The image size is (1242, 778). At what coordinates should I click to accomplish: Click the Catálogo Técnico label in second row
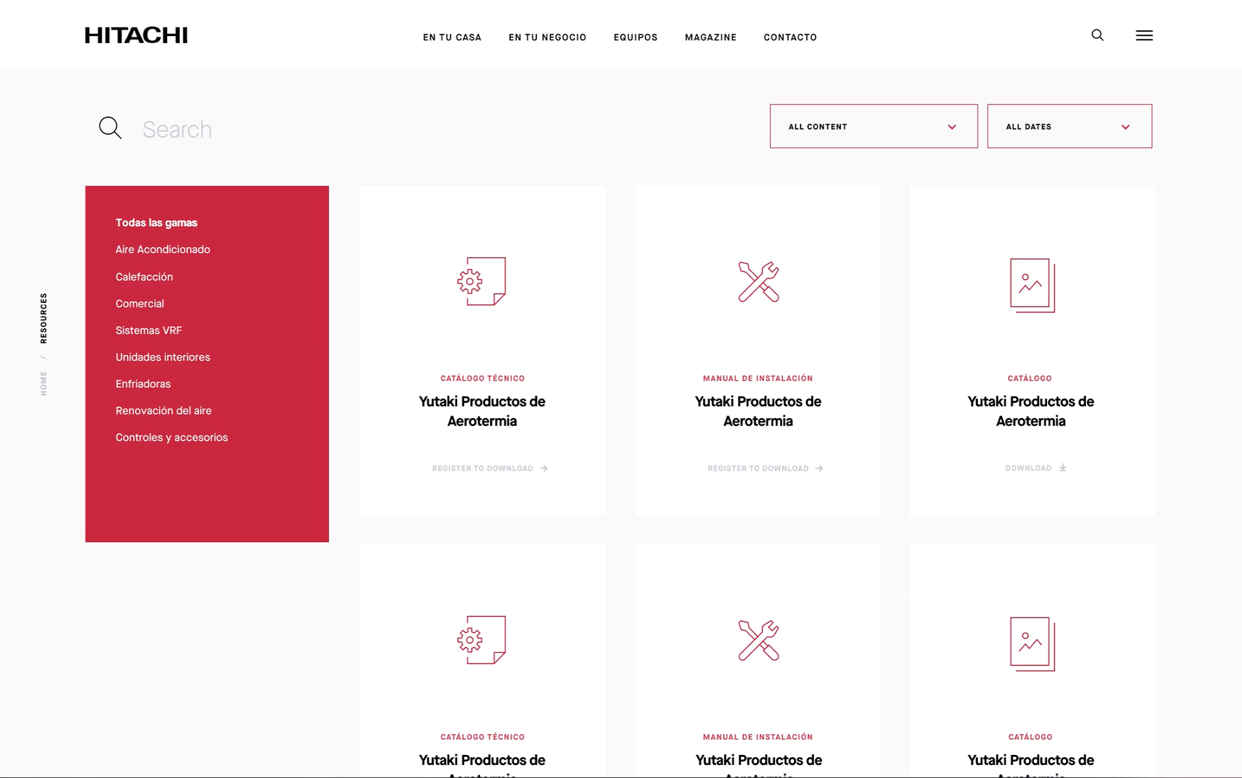pyautogui.click(x=482, y=737)
